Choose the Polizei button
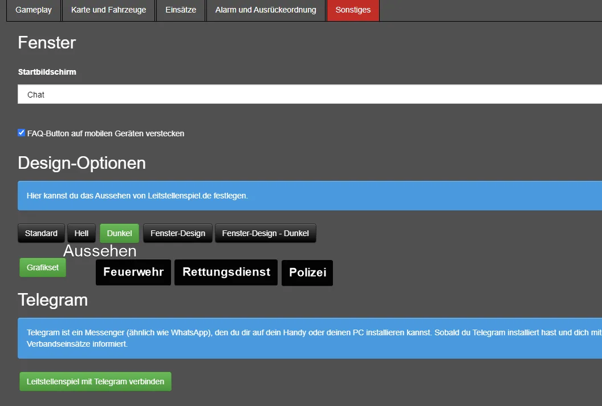 [307, 273]
